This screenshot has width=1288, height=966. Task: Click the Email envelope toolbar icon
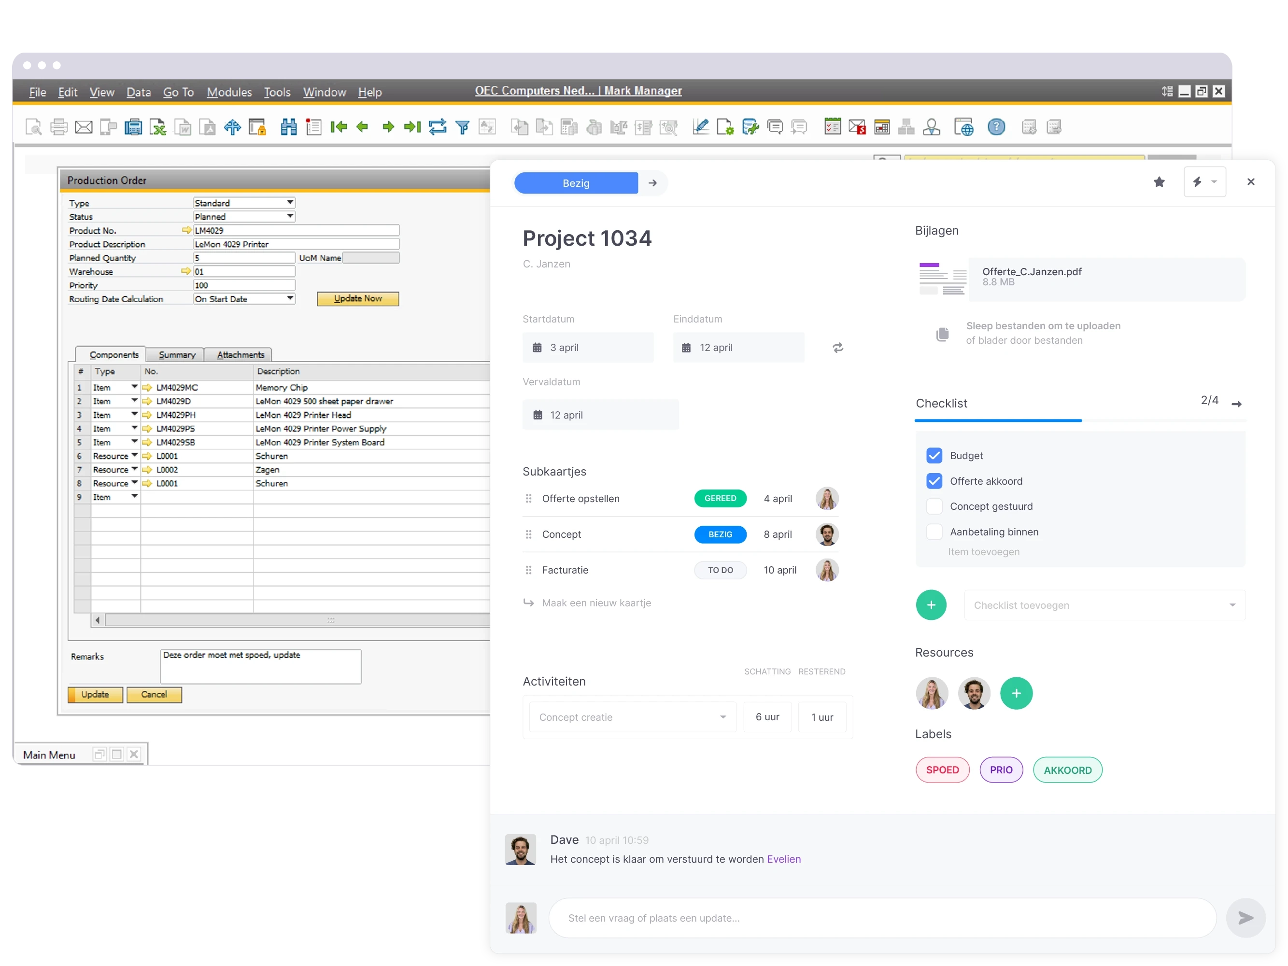[x=84, y=127]
